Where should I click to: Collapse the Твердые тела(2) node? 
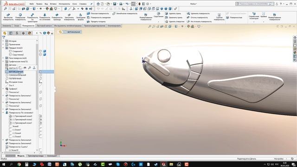tap(3, 48)
